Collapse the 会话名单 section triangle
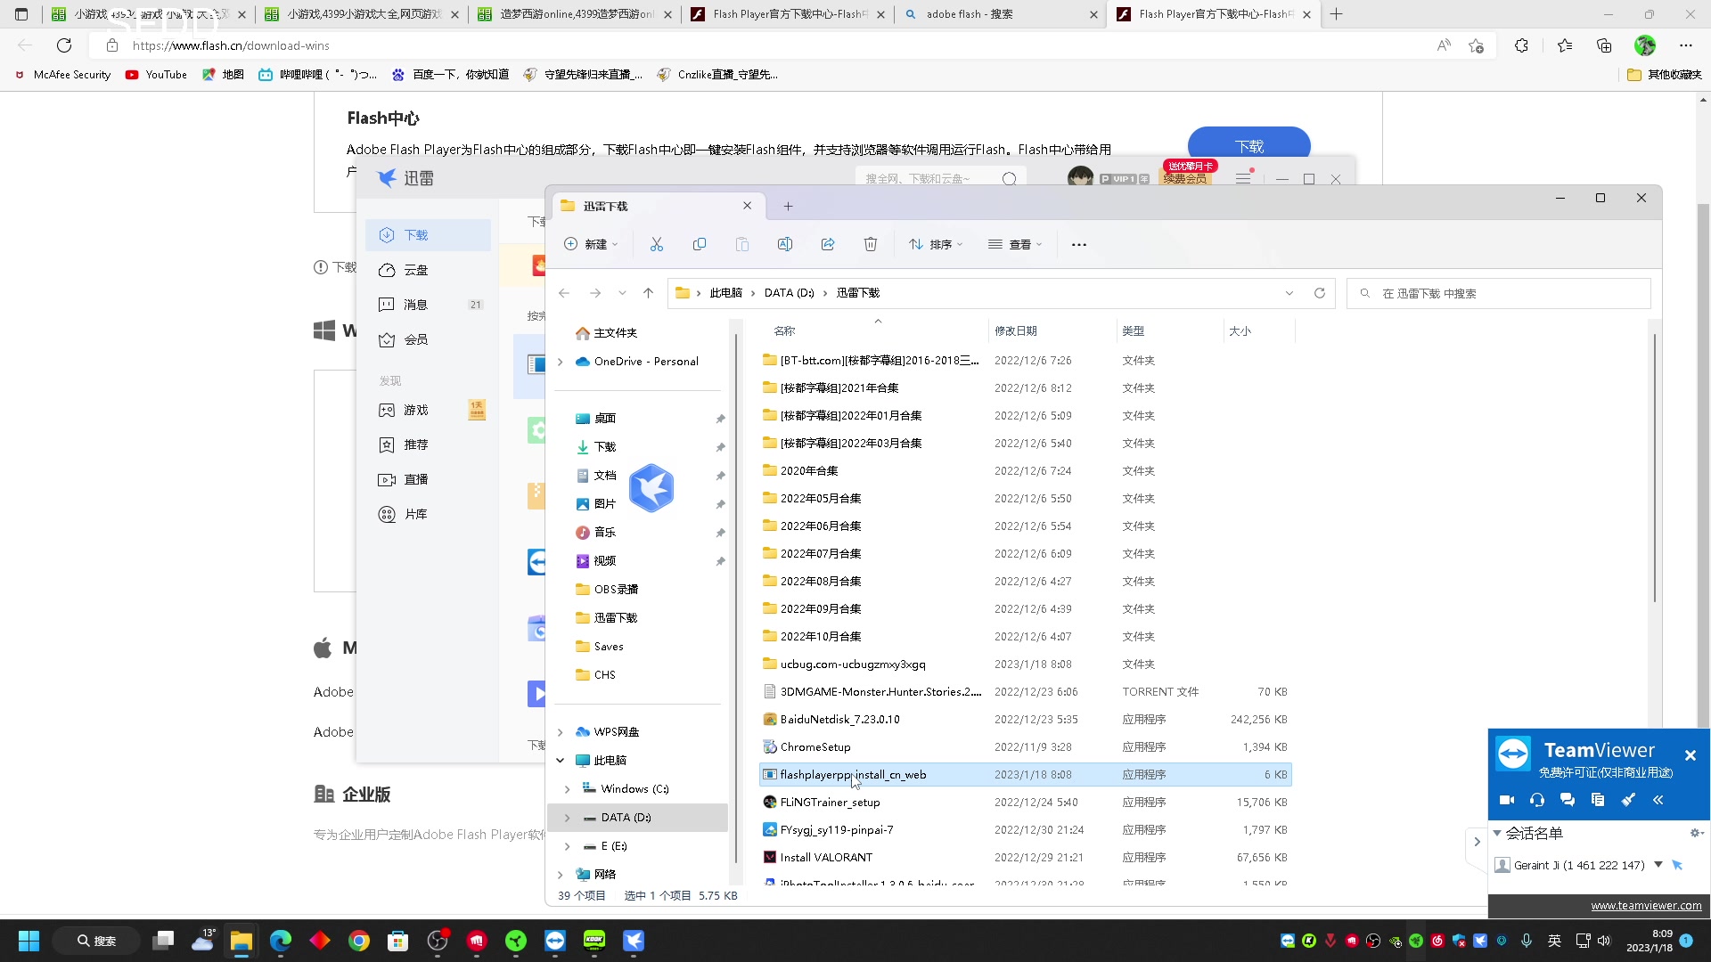Screen dimensions: 1711x962 [x=1497, y=834]
